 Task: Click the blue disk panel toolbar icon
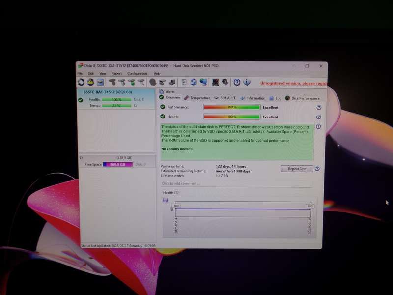pos(100,82)
